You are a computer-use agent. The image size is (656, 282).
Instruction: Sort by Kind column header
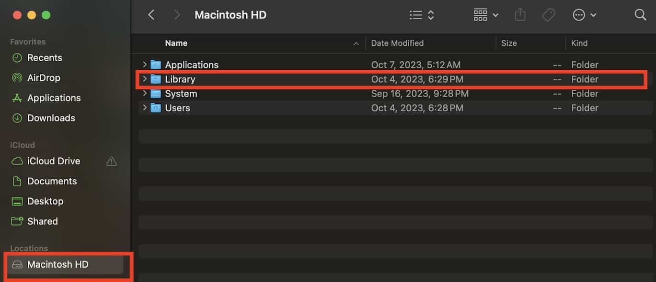point(579,43)
